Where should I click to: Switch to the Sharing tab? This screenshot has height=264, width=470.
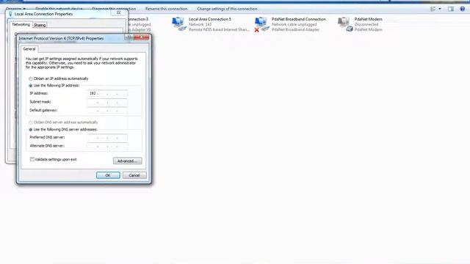pyautogui.click(x=40, y=25)
